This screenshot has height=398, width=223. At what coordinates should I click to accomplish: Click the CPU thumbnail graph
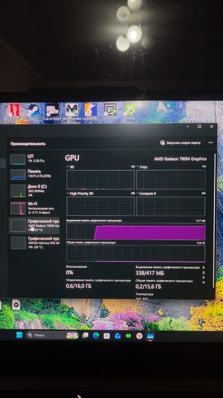pyautogui.click(x=18, y=159)
